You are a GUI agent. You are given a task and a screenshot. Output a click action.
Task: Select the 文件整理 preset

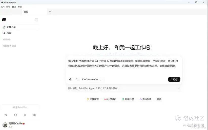click(93, 99)
